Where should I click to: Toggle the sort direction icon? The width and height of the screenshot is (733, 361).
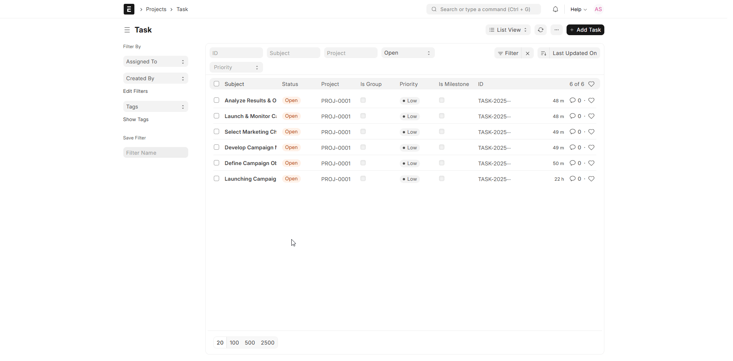tap(543, 53)
